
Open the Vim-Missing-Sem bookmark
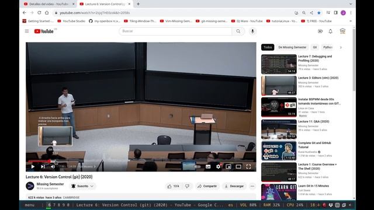[176, 21]
